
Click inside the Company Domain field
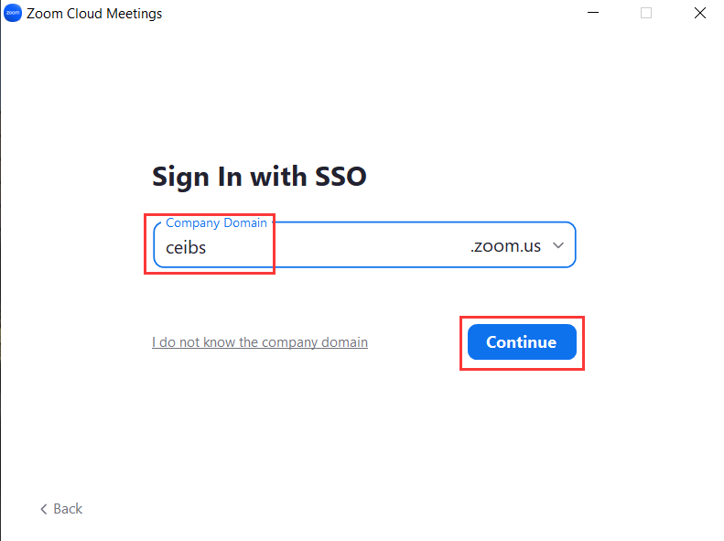(x=364, y=244)
